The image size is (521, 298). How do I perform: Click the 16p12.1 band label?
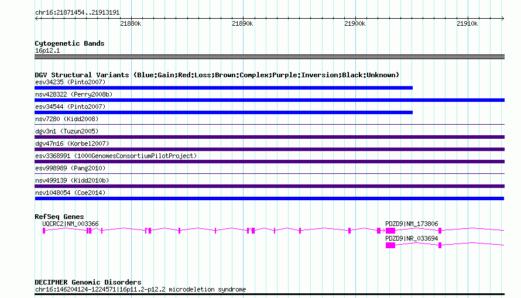(47, 50)
